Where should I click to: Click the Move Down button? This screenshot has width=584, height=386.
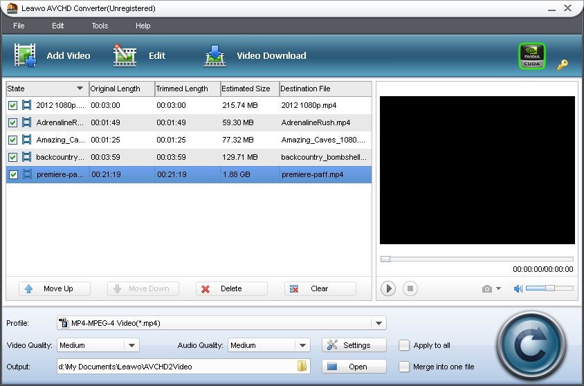click(x=143, y=288)
